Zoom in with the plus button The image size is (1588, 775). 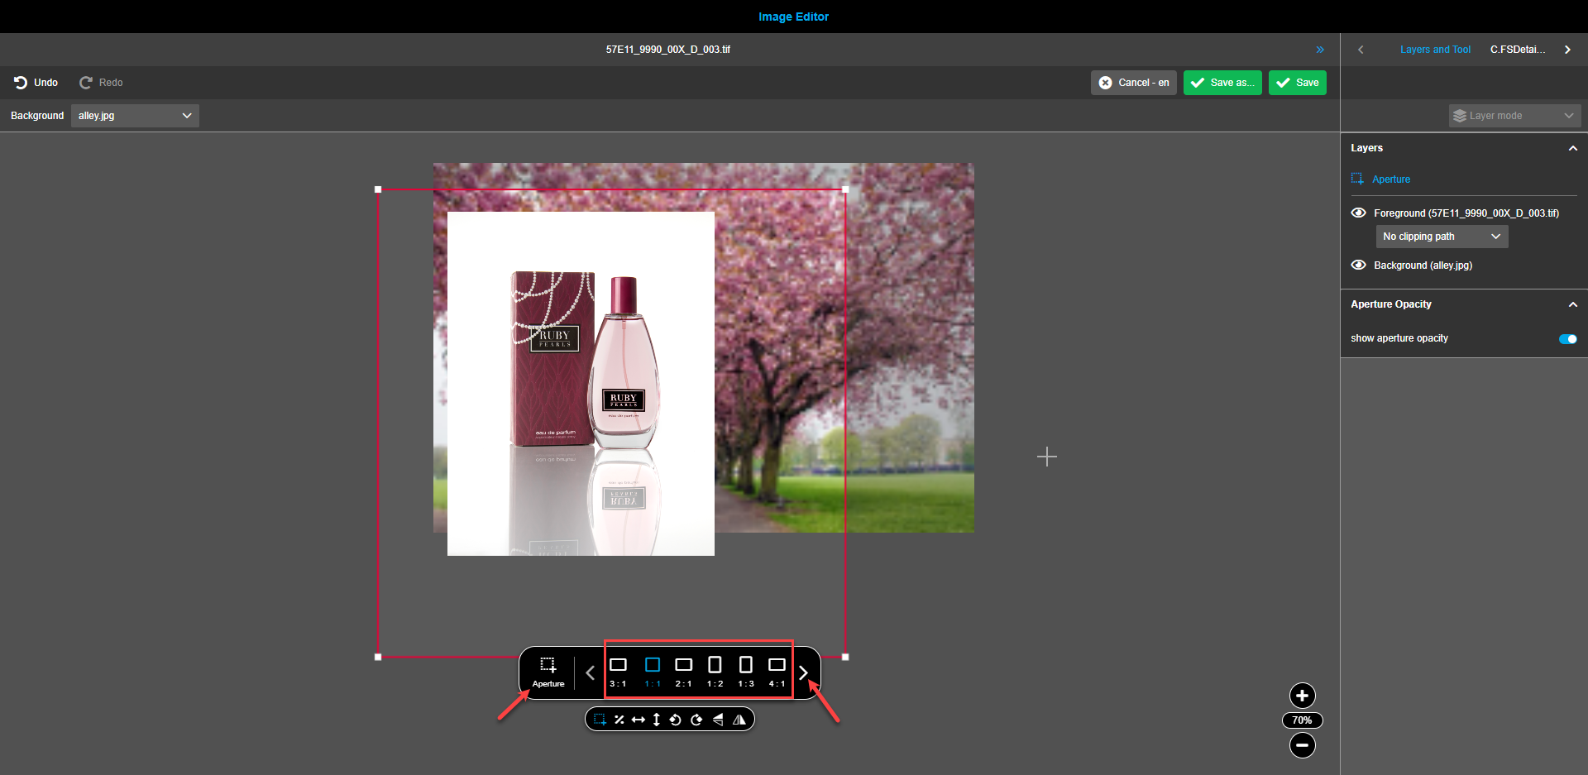coord(1301,696)
